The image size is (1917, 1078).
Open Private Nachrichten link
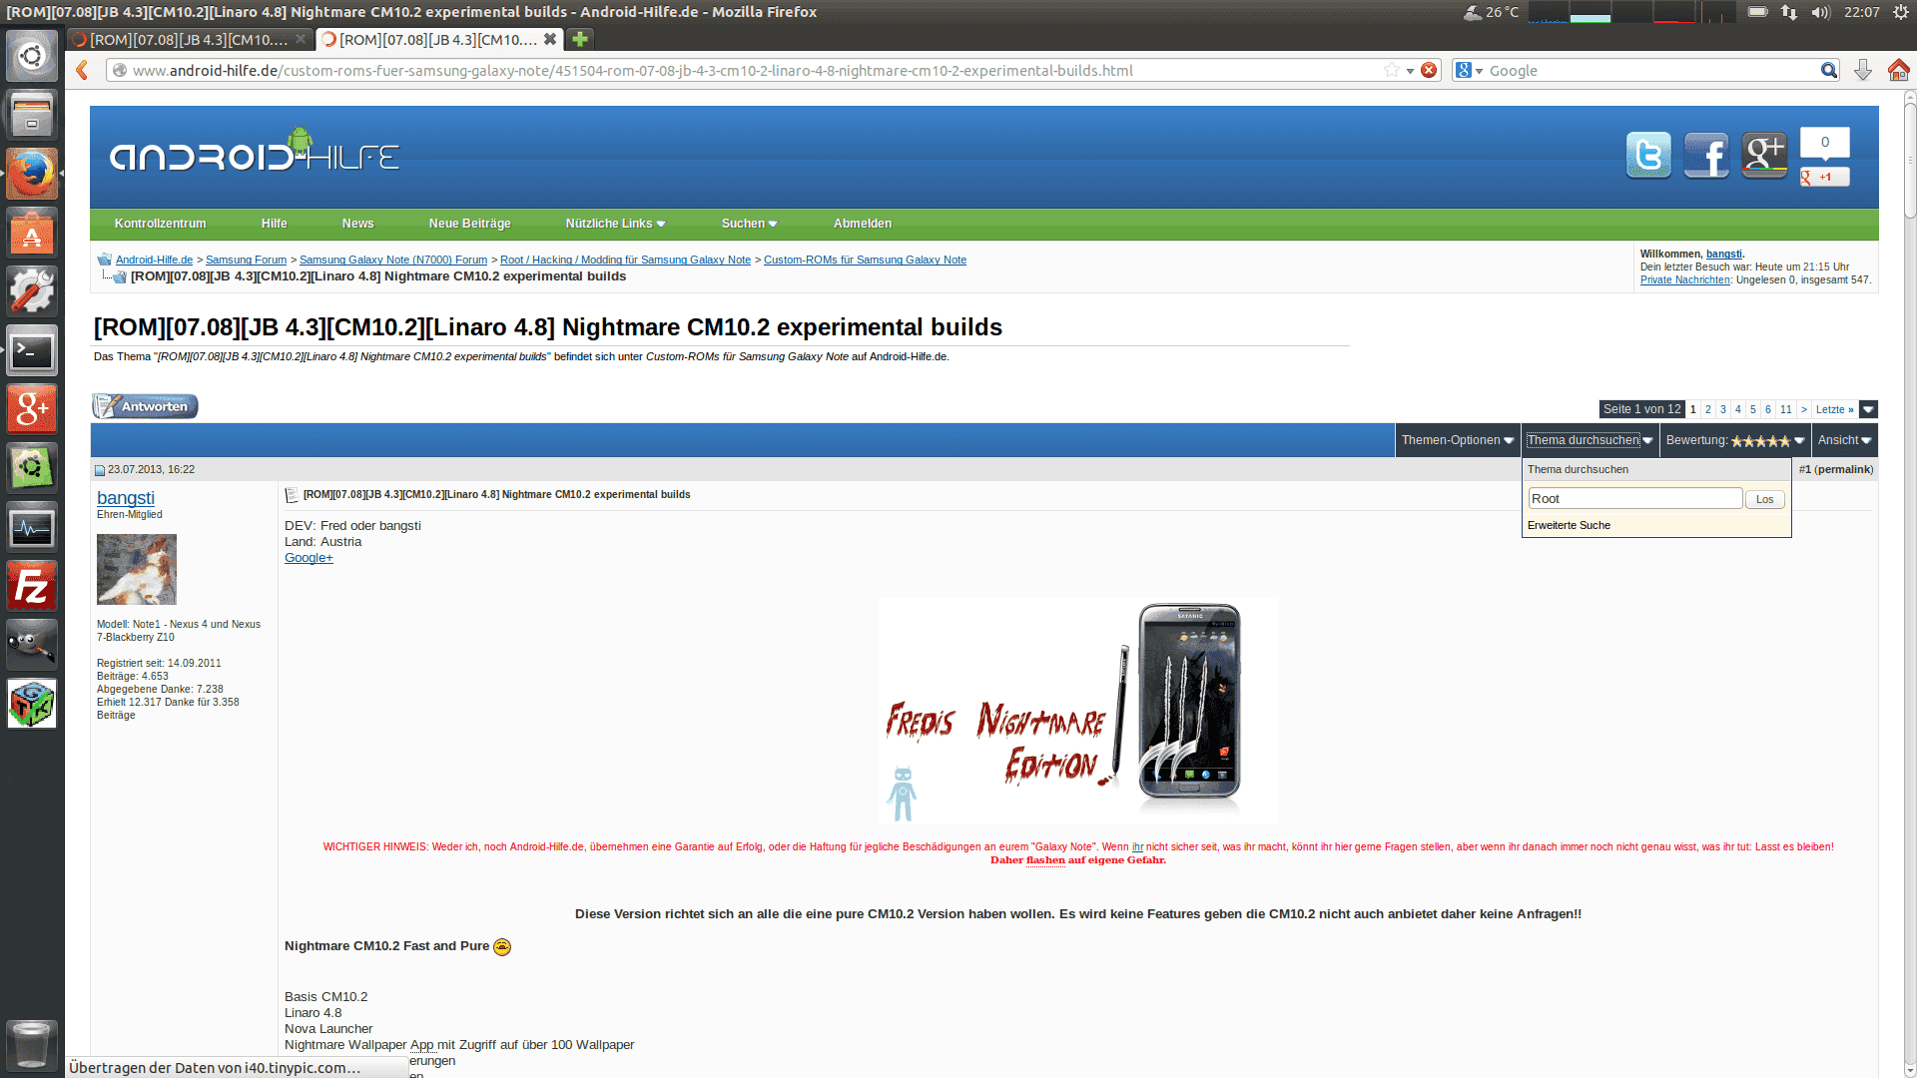tap(1684, 279)
